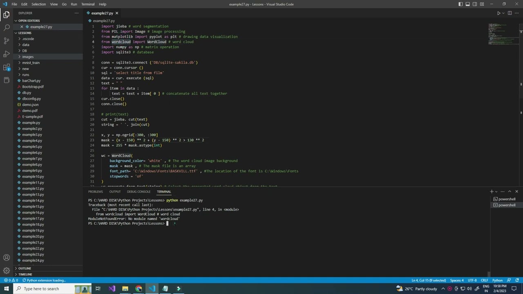523x294 pixels.
Task: Open Explorer Views and More Actions ellipsis
Action: click(x=76, y=13)
